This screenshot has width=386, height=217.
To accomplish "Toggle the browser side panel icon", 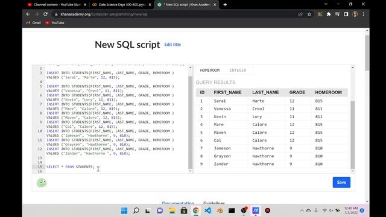I will pyautogui.click(x=346, y=14).
